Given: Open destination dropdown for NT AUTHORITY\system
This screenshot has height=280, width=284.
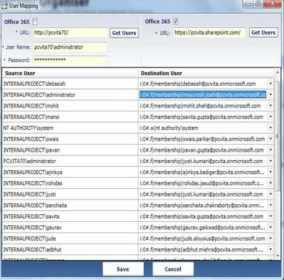Looking at the screenshot, I should pos(270,128).
